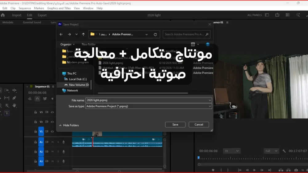The image size is (308, 173).
Task: Open the Organize dropdown menu
Action: 67,45
